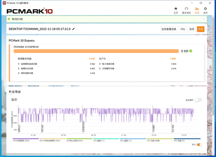Click the 对比 compare button
The height and width of the screenshot is (157, 216).
tap(183, 29)
